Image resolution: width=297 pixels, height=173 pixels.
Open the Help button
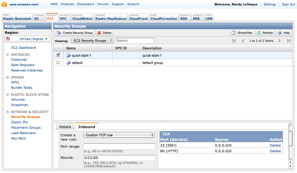284,33
